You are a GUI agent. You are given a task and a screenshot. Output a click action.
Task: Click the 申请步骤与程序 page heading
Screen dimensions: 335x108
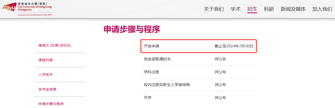click(132, 29)
